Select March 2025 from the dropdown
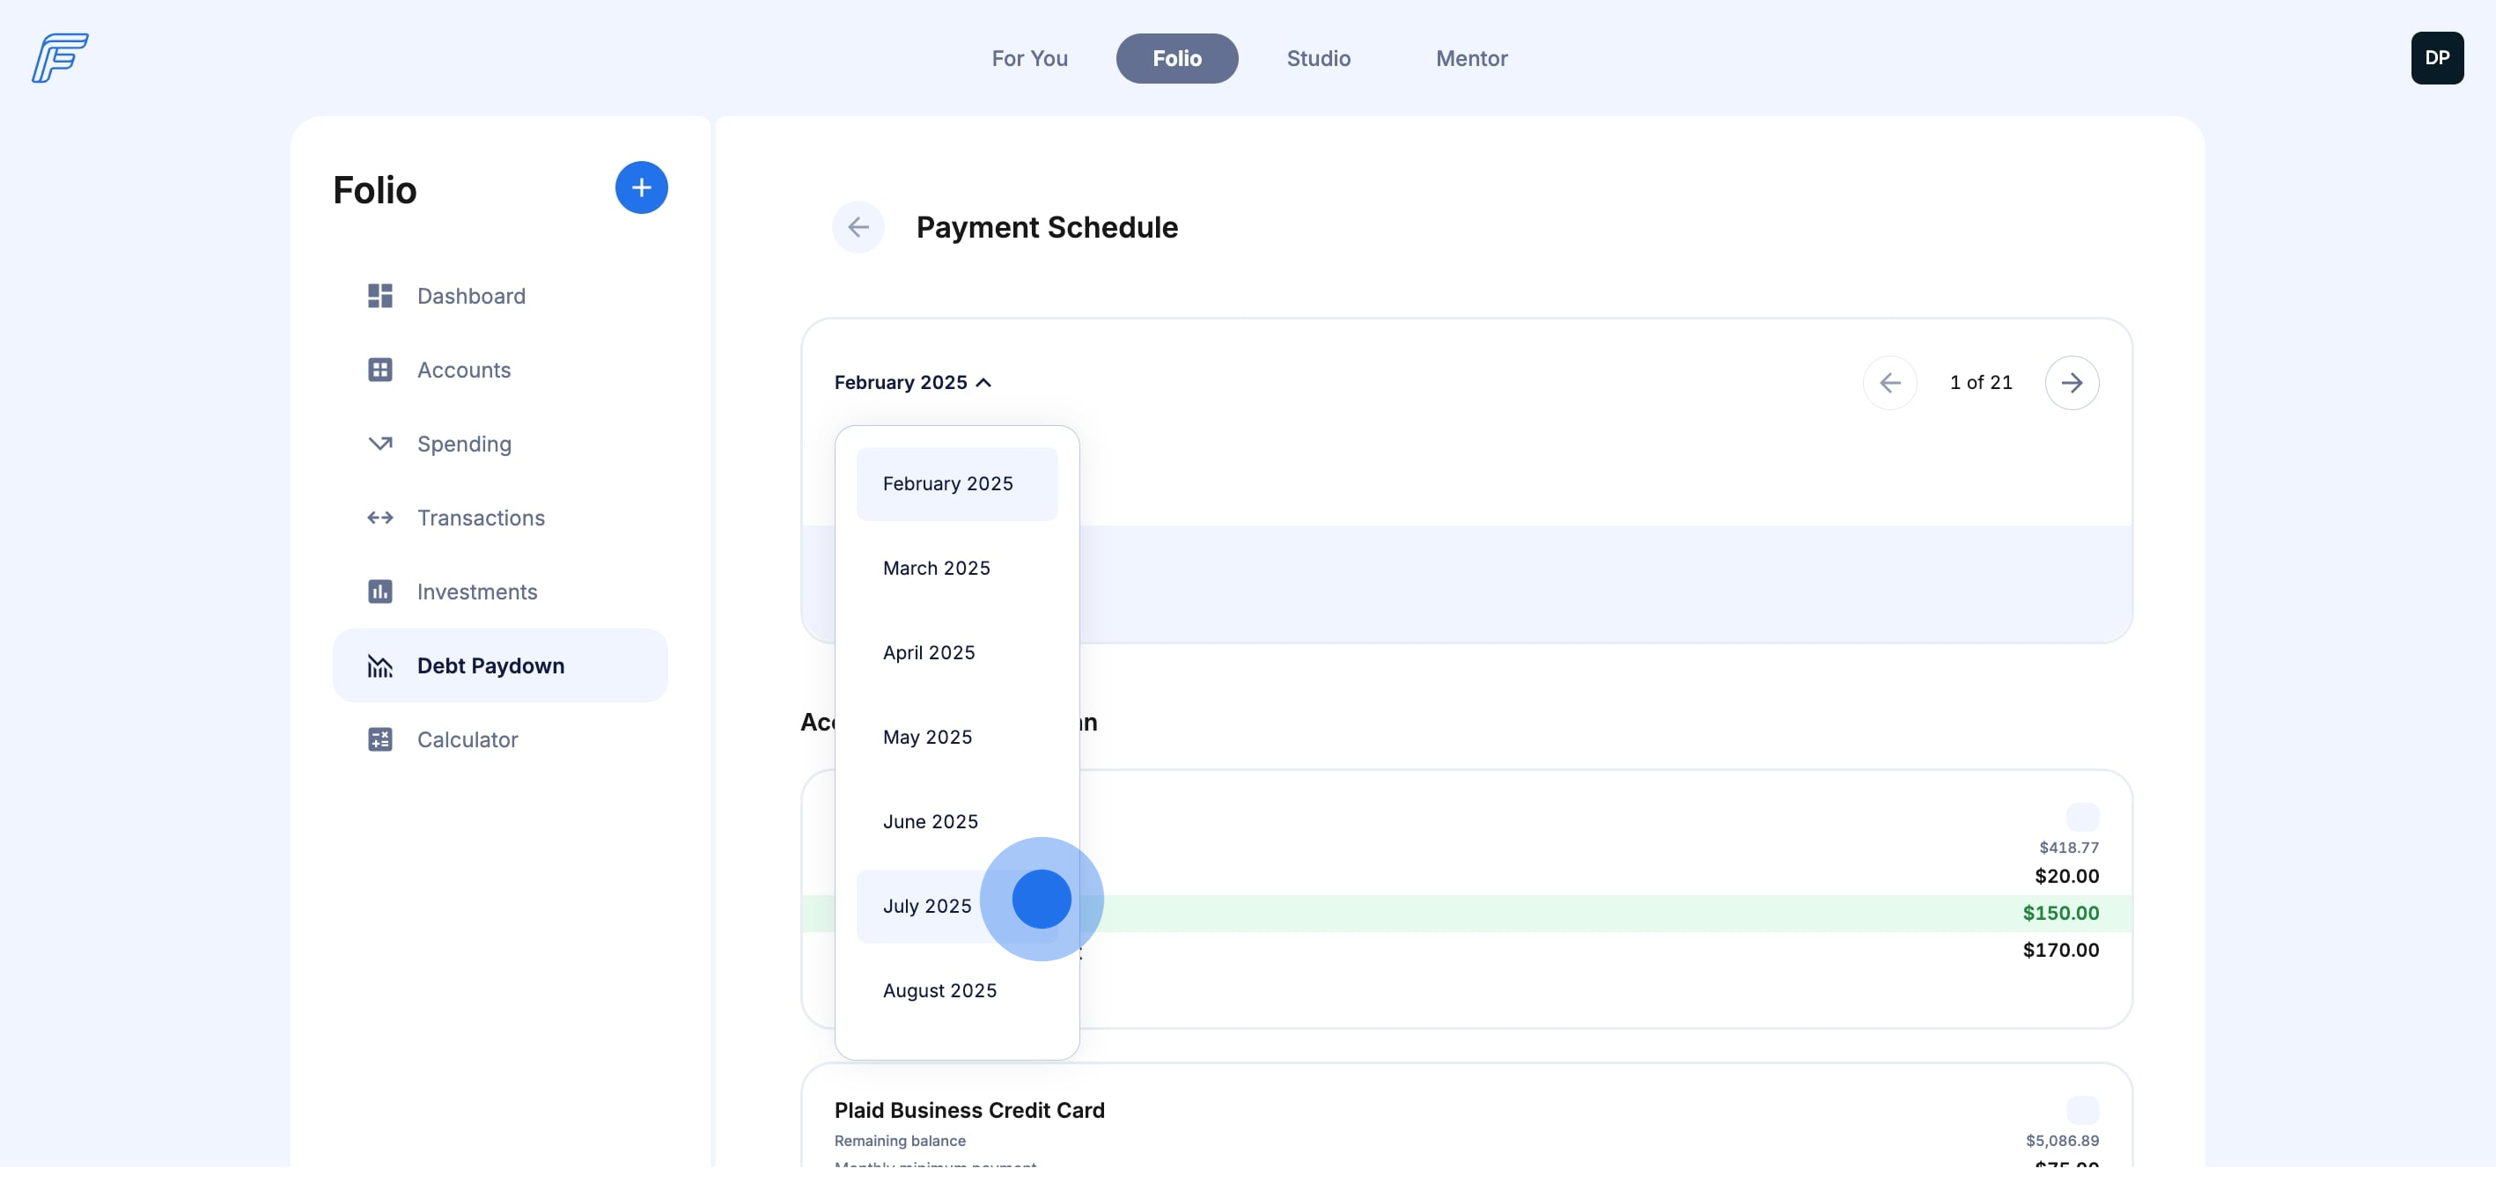The image size is (2496, 1183). (x=936, y=569)
